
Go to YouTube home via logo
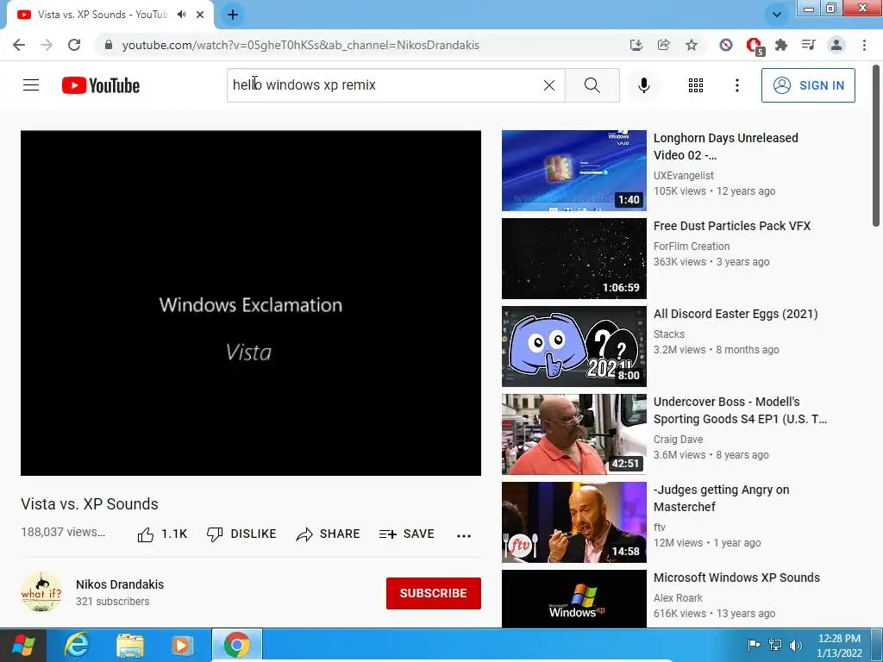[x=101, y=85]
